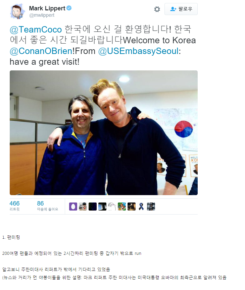Viewport: 245px width, 290px height.
Task: Open the white bird sketch avatar
Action: 112,207
